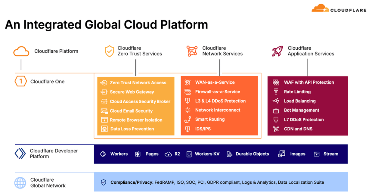The width and height of the screenshot is (372, 193).
Task: Click the Network Services mesh icon
Action: (x=192, y=51)
